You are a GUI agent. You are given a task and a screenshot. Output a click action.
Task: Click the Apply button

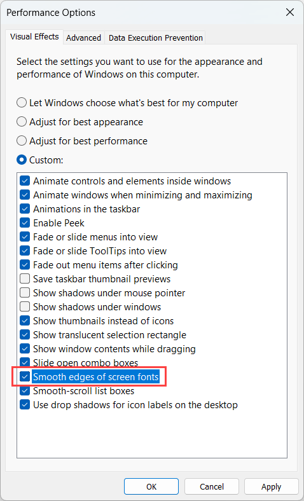click(x=272, y=486)
